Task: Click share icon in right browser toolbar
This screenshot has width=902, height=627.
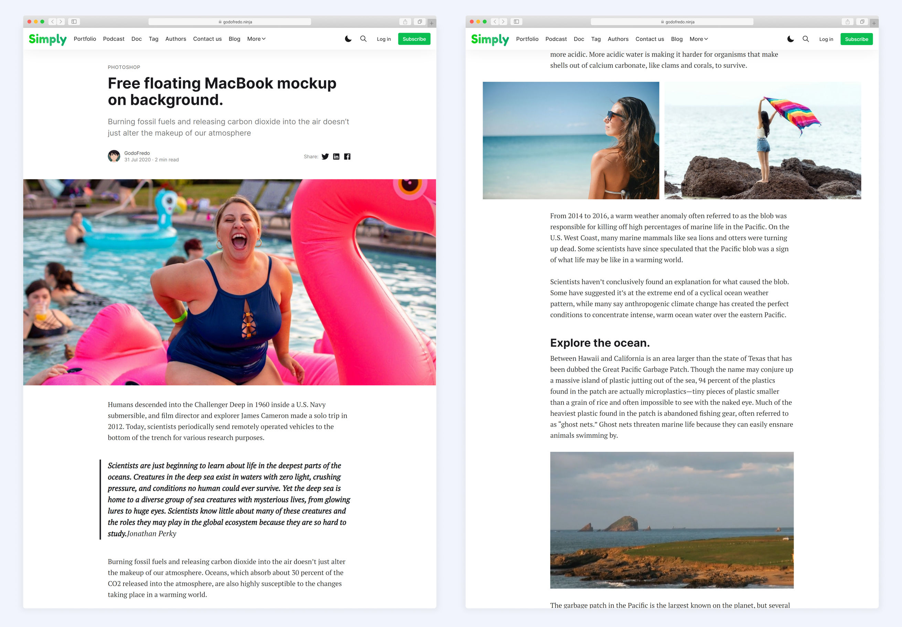Action: point(847,22)
